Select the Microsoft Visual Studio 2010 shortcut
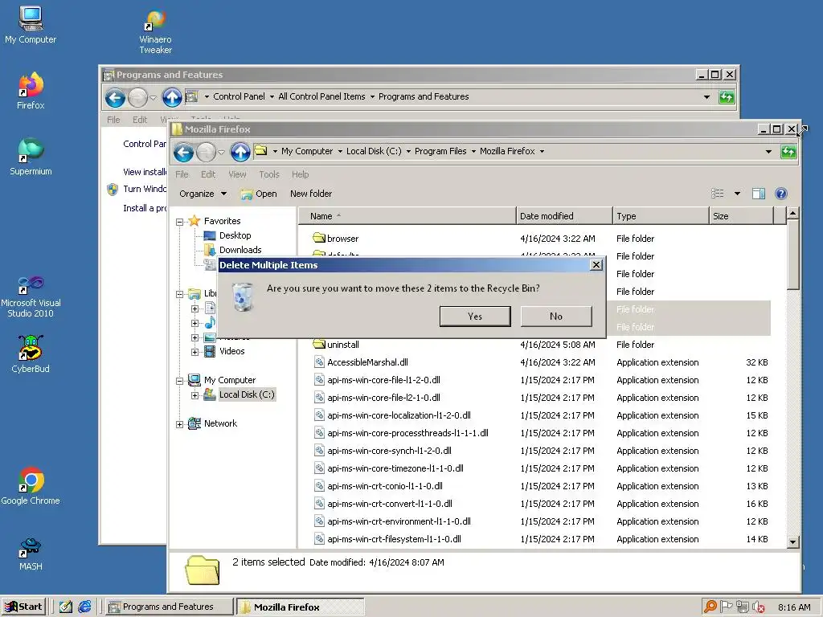The height and width of the screenshot is (617, 823). pos(31,296)
